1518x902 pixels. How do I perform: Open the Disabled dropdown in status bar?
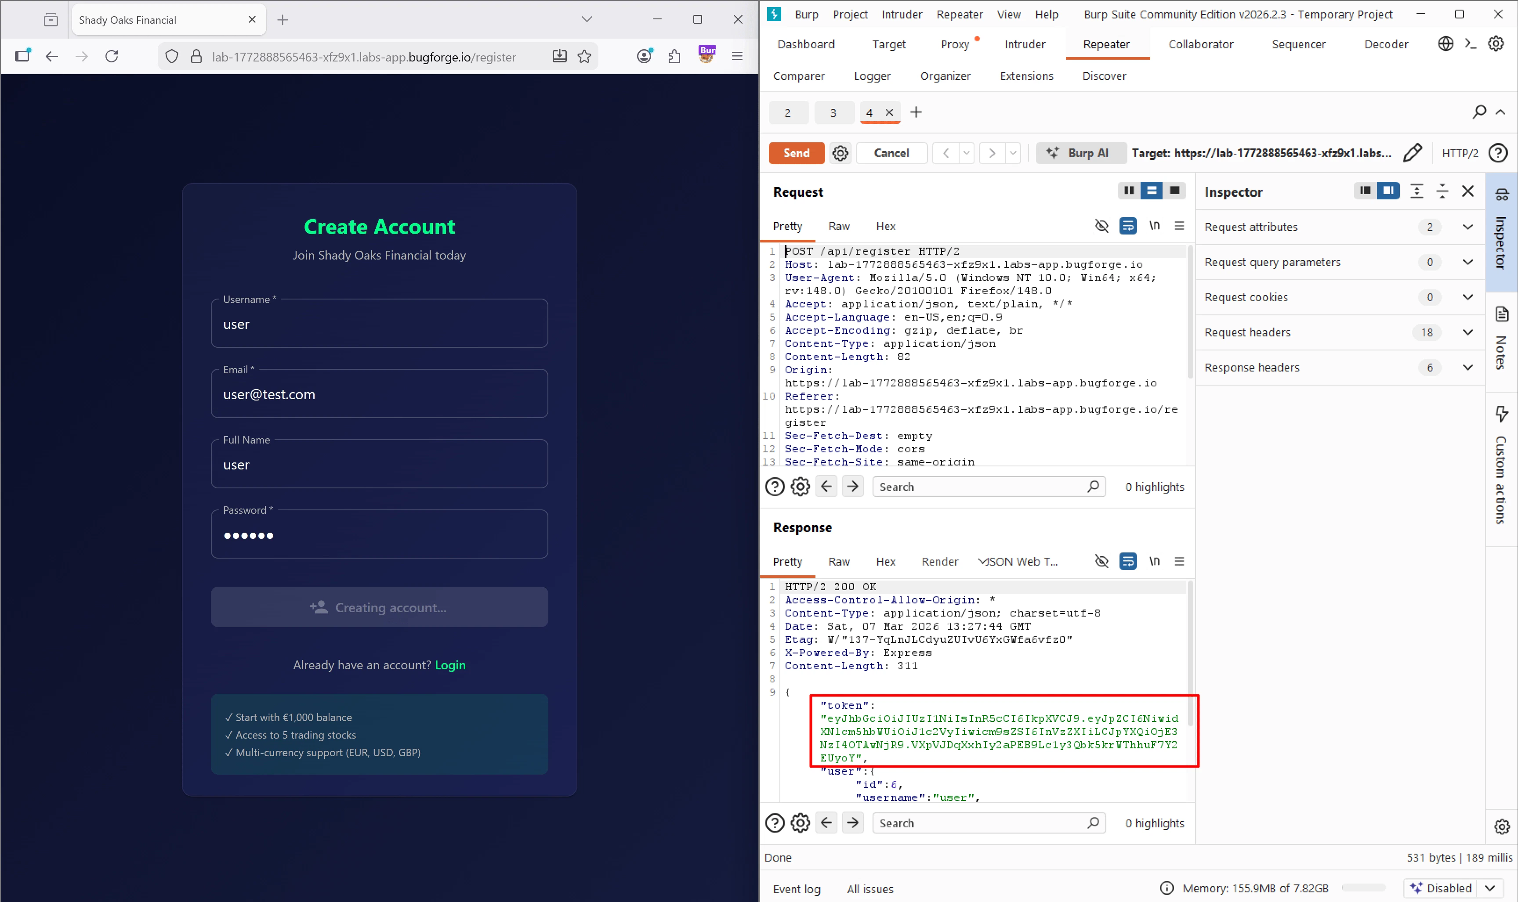pyautogui.click(x=1490, y=888)
